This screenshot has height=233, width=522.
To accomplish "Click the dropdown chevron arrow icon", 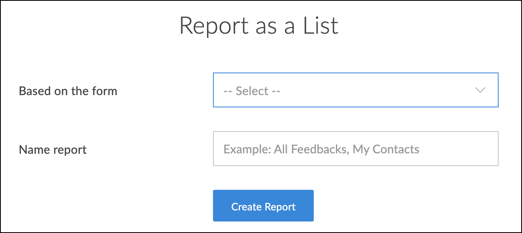I will coord(480,90).
